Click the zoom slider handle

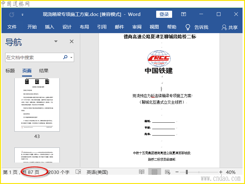[187, 172]
